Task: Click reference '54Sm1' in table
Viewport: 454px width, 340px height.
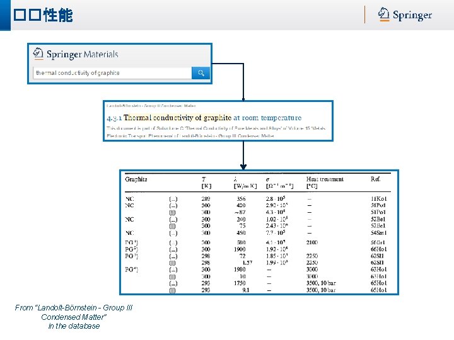Action: click(x=378, y=233)
